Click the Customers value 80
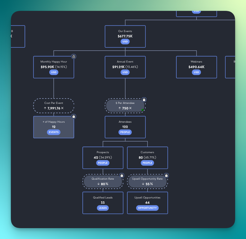Screen dimensions: 246x239 [x=141, y=157]
